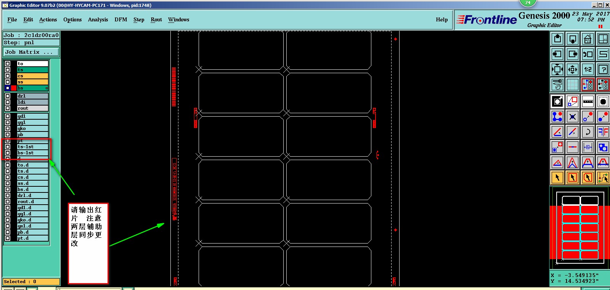Open the Analysis menu
This screenshot has height=290, width=610.
pyautogui.click(x=98, y=20)
